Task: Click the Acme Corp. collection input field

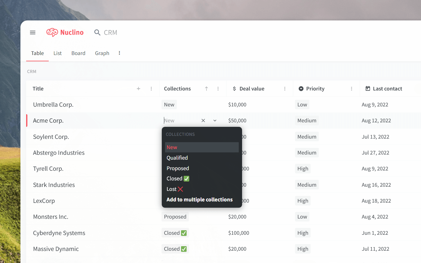Action: point(180,121)
